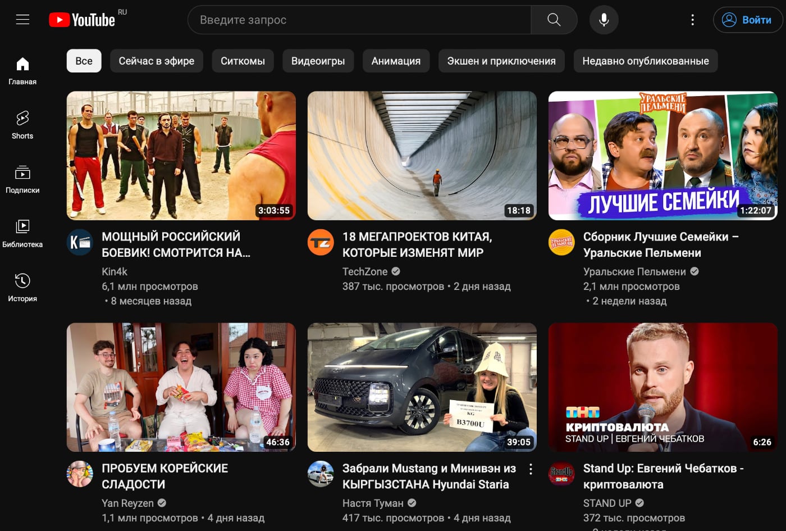
Task: Open more actions for the Hyundai Staria video
Action: pos(531,469)
